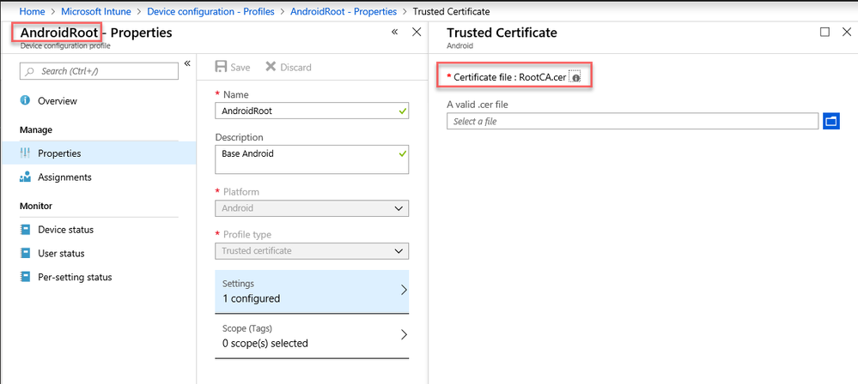Collapse the AndroidRoot Properties blade
Screen dimensions: 858x384
(394, 33)
